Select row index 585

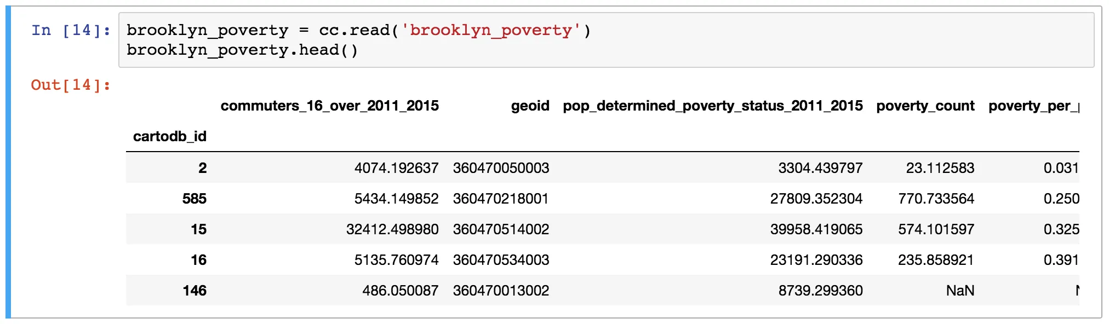tap(194, 199)
